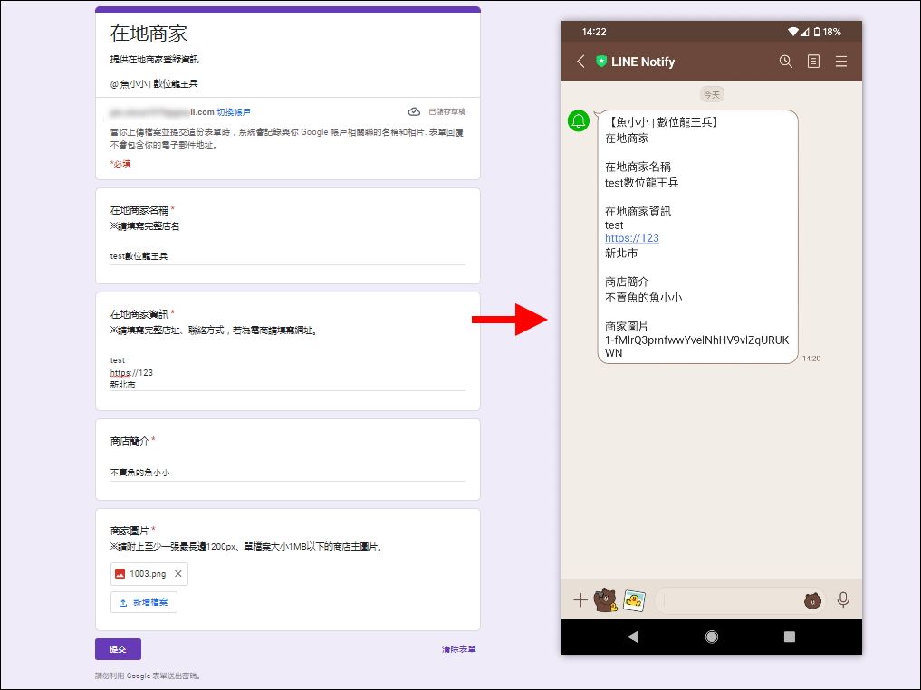Open the Sally sticker photo icon
Image resolution: width=921 pixels, height=690 pixels.
coord(634,600)
